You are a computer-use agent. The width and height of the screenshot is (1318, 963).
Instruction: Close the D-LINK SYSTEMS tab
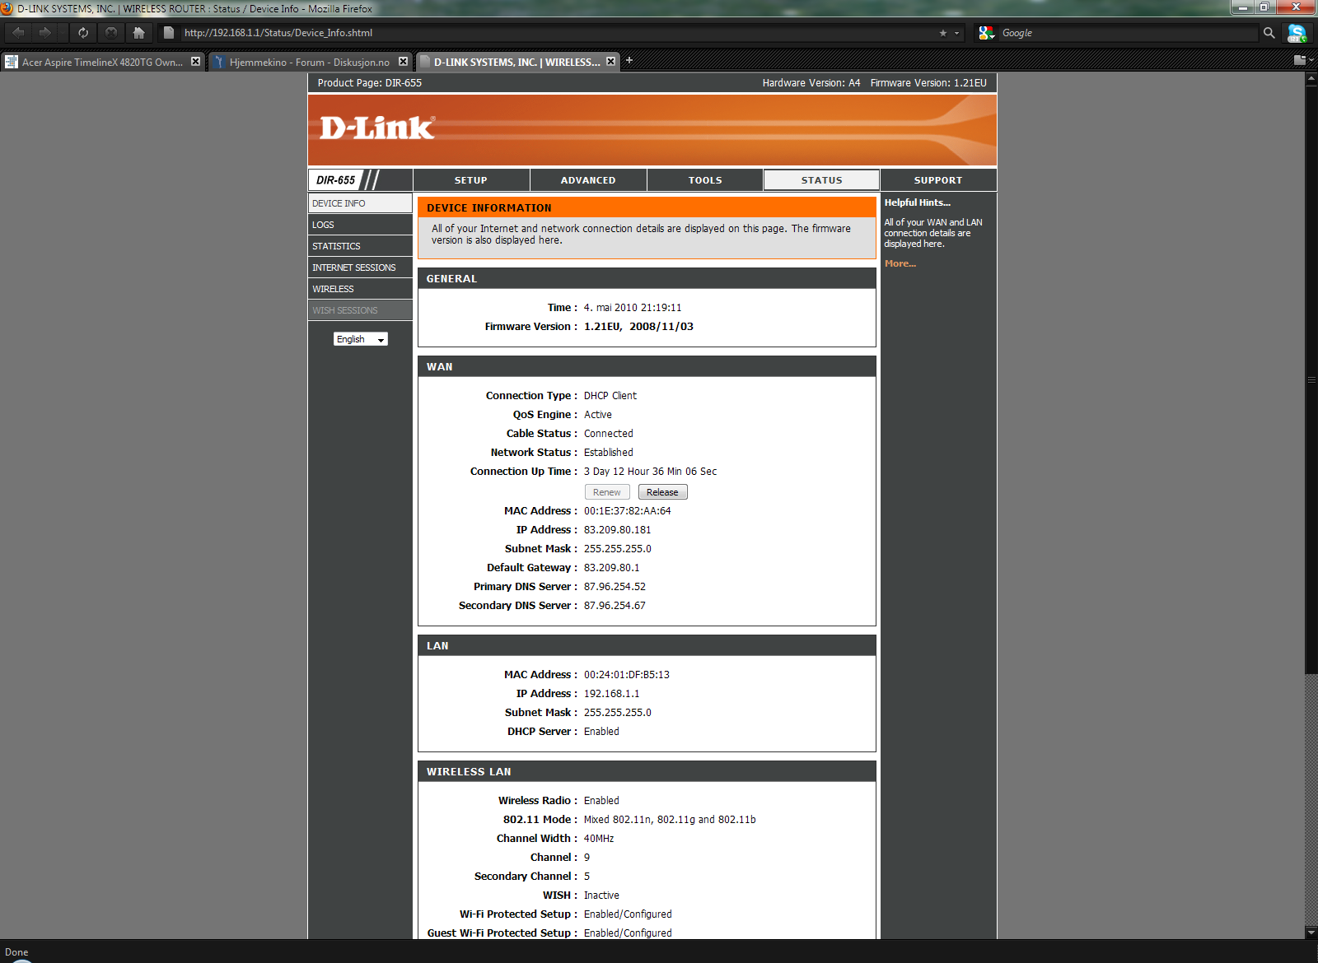(610, 61)
